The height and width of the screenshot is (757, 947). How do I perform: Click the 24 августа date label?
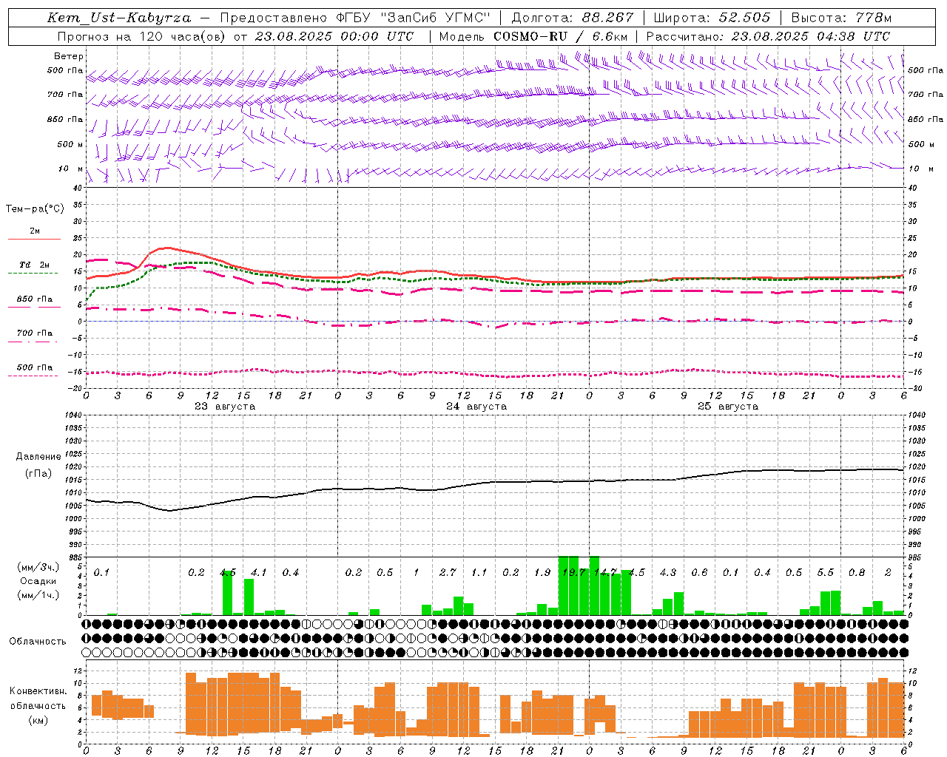[476, 407]
